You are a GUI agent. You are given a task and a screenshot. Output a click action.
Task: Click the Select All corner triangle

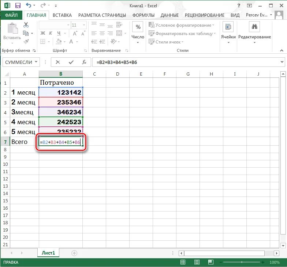7,74
